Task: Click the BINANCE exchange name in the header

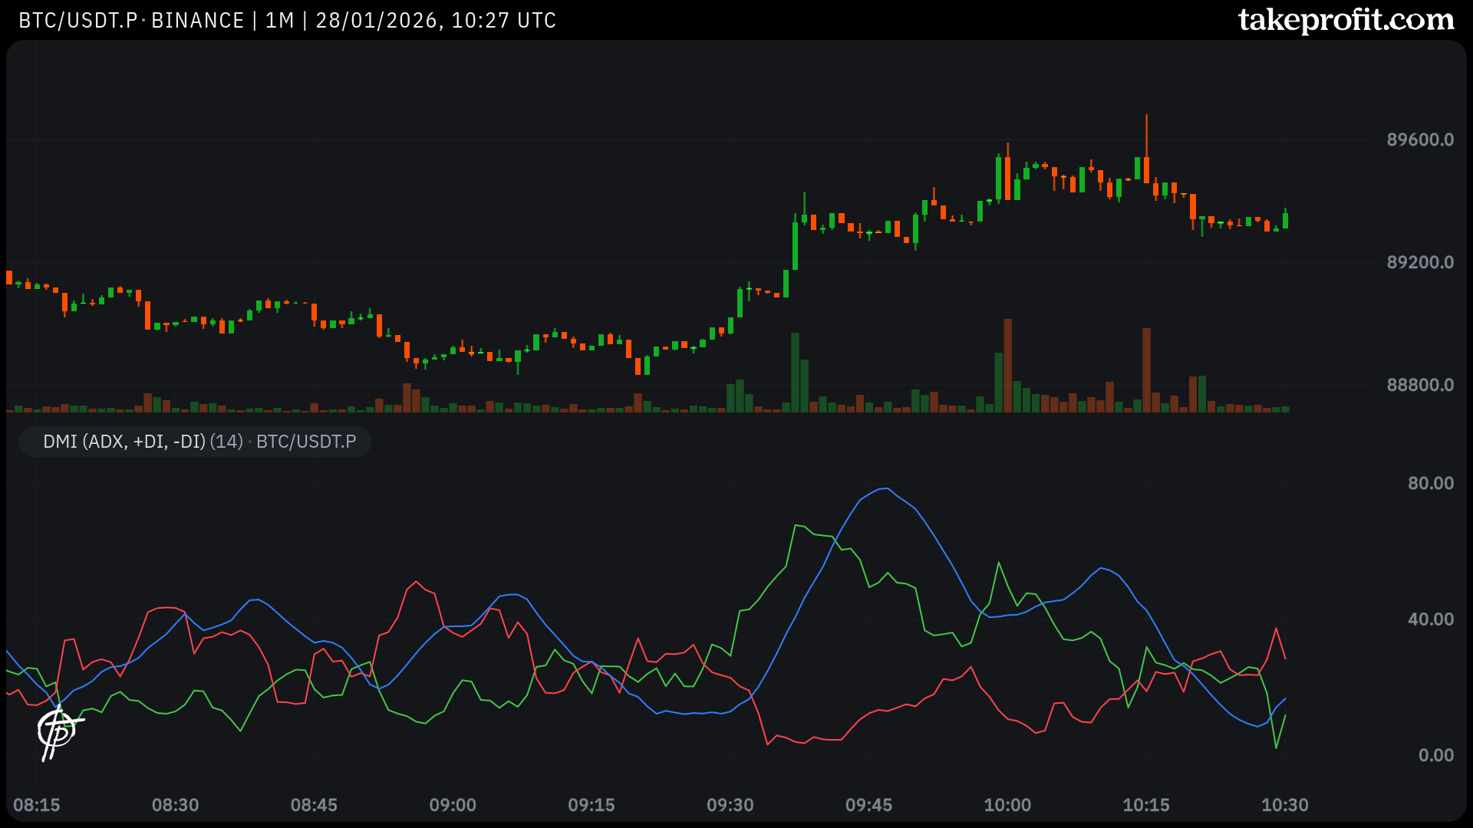Action: [x=197, y=21]
